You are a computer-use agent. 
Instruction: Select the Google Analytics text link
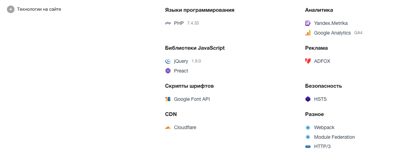[x=332, y=33]
